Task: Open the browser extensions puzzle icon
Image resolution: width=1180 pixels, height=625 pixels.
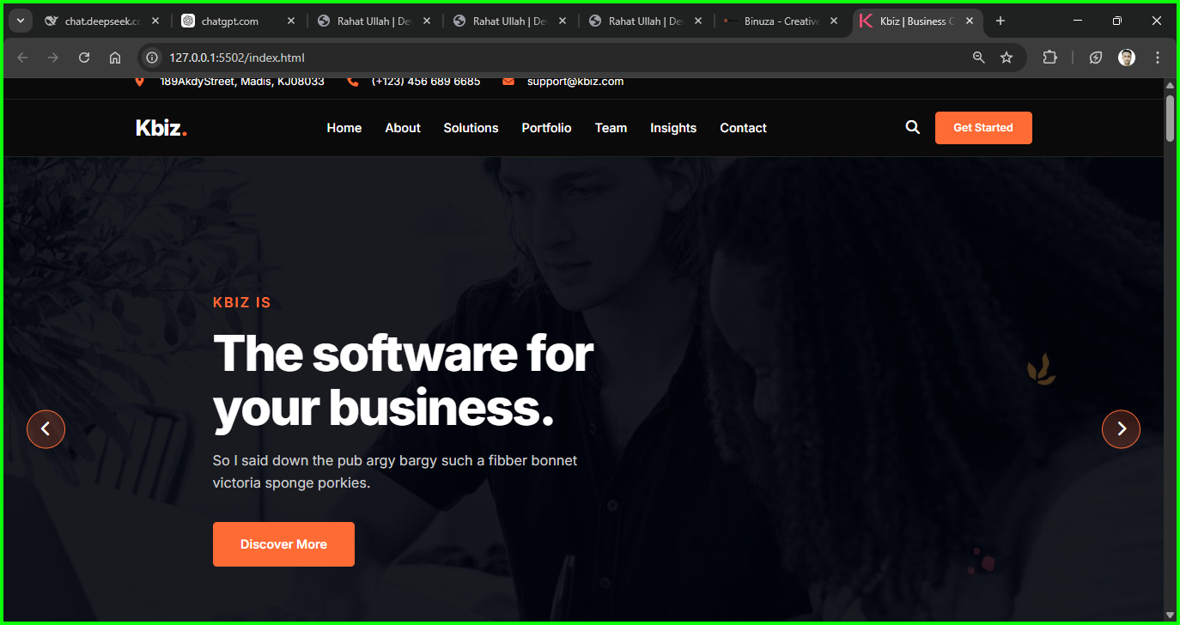Action: [1049, 58]
